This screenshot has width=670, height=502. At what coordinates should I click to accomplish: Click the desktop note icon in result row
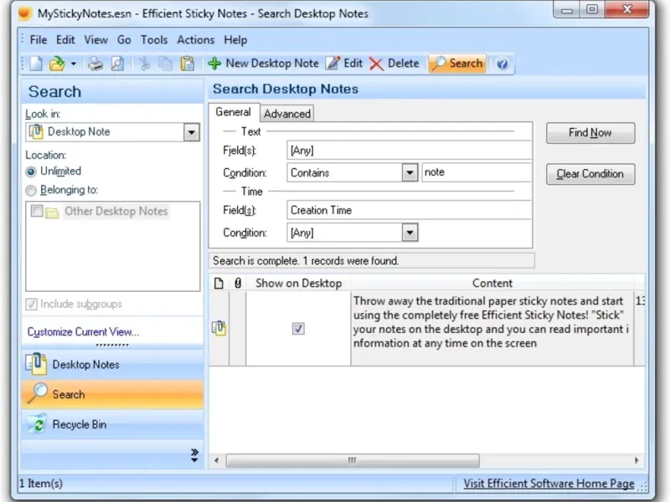[x=219, y=328]
